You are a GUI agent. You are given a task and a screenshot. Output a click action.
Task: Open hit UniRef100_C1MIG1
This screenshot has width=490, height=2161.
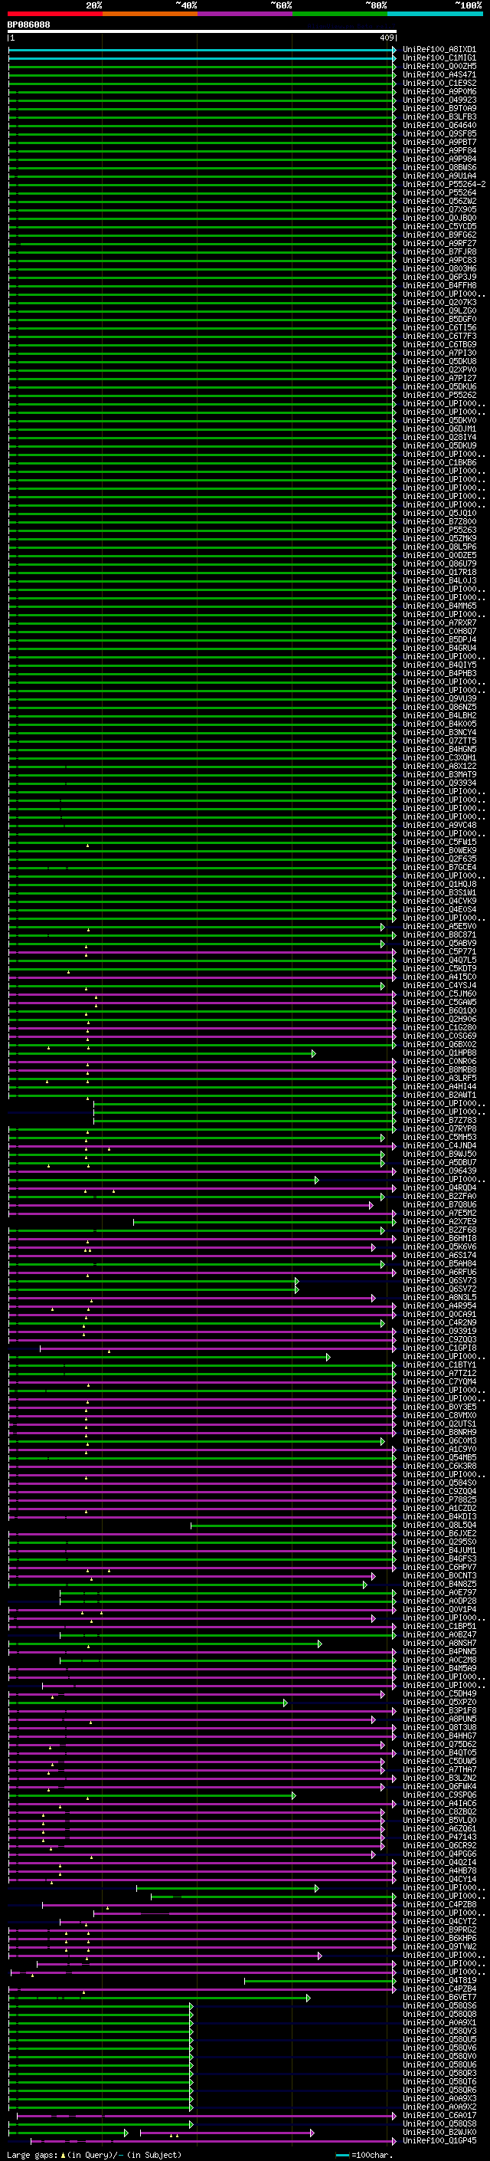click(439, 58)
